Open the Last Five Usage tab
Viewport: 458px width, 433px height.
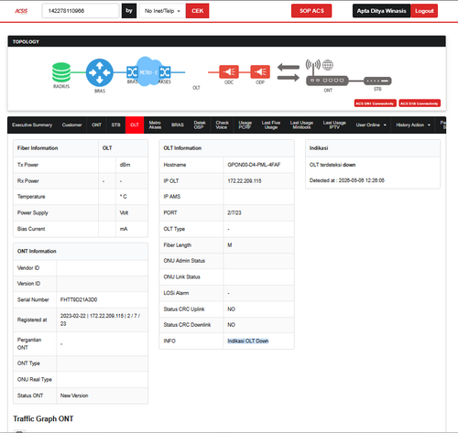[271, 125]
